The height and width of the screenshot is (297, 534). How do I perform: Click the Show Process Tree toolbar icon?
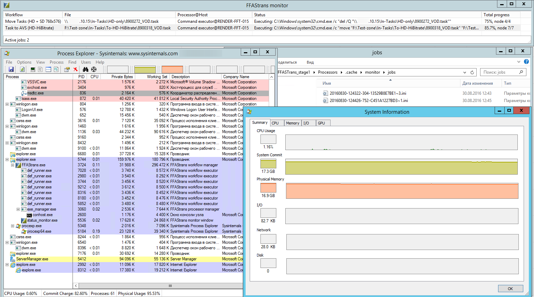[40, 69]
